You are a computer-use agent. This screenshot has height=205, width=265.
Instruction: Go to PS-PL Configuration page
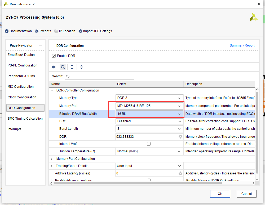click(x=22, y=65)
